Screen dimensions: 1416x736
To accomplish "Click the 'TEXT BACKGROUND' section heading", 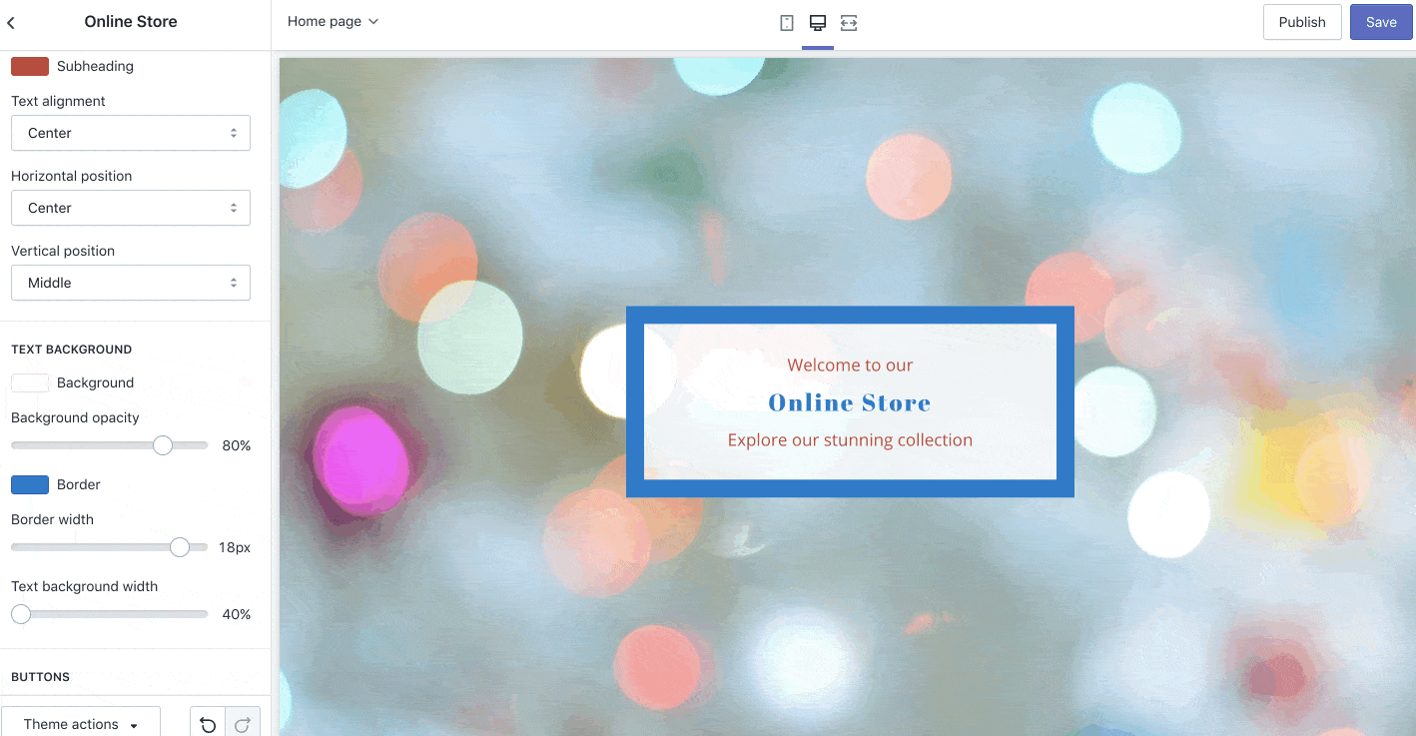I will coord(72,350).
